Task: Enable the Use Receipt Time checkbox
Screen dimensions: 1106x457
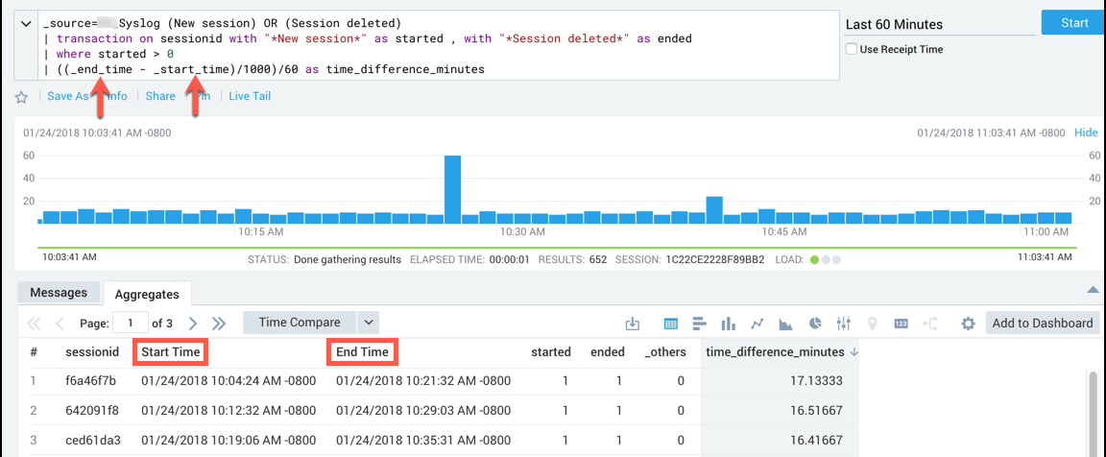Action: point(851,49)
